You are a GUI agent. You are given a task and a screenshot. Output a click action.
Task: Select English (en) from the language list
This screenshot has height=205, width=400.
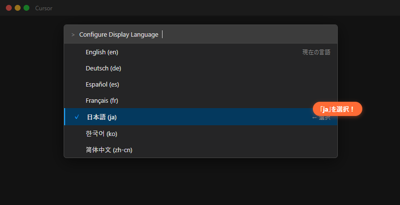(102, 52)
